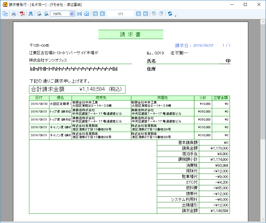
Task: Click the copy report icon in the toolbar
Action: pyautogui.click(x=5, y=14)
